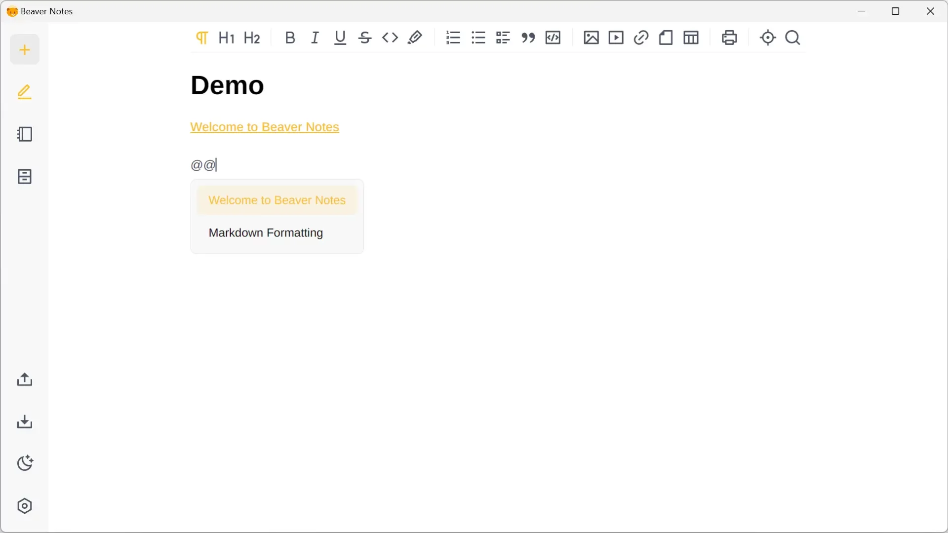
Task: Toggle bold formatting
Action: pyautogui.click(x=290, y=38)
